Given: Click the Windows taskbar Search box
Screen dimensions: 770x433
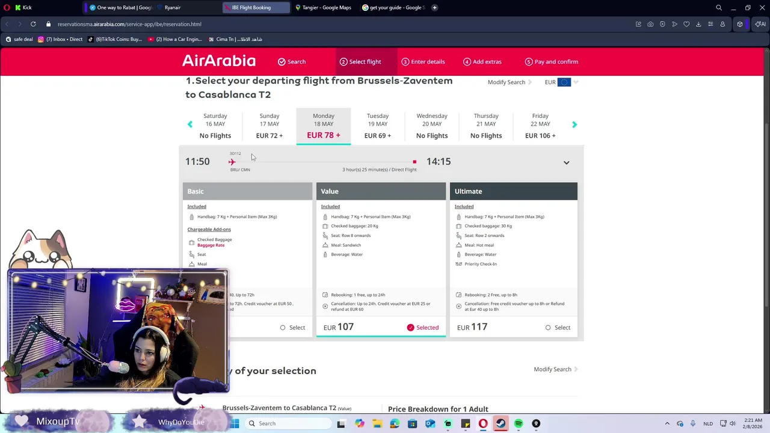Looking at the screenshot, I should 288,423.
